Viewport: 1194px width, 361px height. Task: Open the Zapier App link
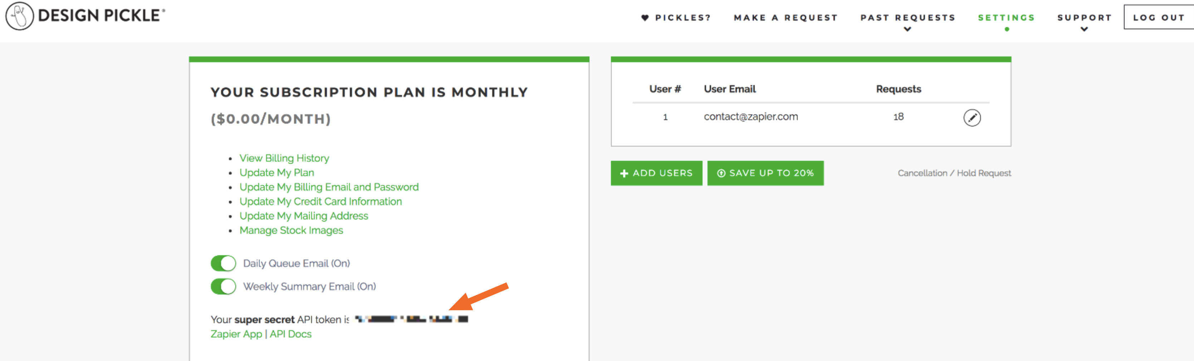click(x=236, y=334)
